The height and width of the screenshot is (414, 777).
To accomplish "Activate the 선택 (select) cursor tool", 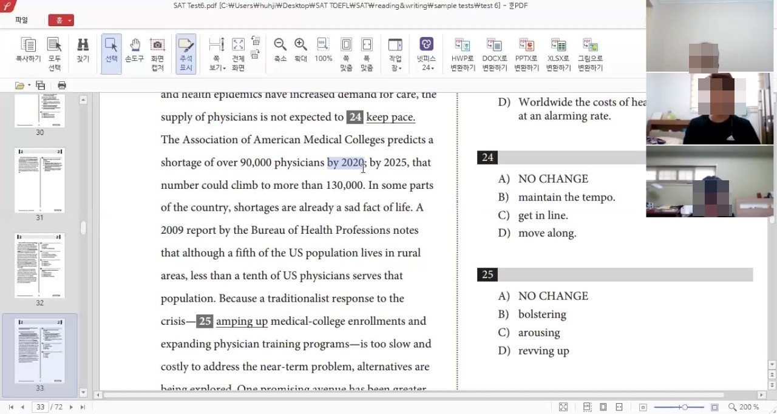I will [x=111, y=53].
